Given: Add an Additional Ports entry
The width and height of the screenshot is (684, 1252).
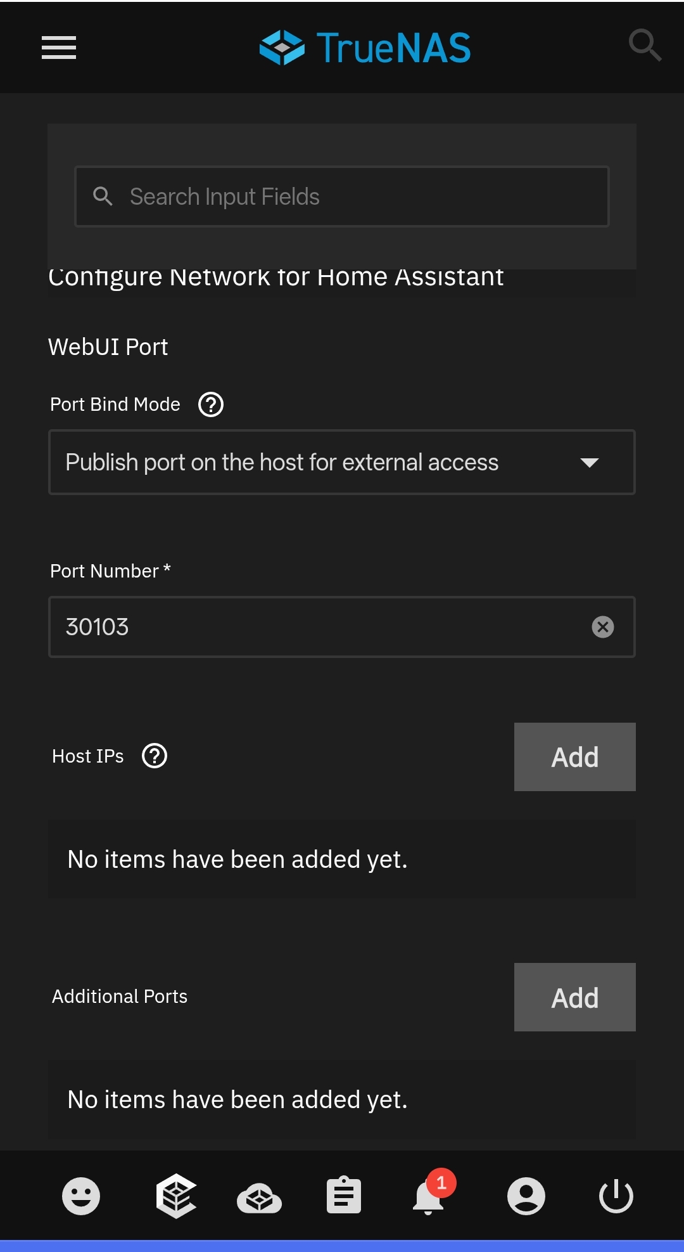Looking at the screenshot, I should pyautogui.click(x=574, y=997).
